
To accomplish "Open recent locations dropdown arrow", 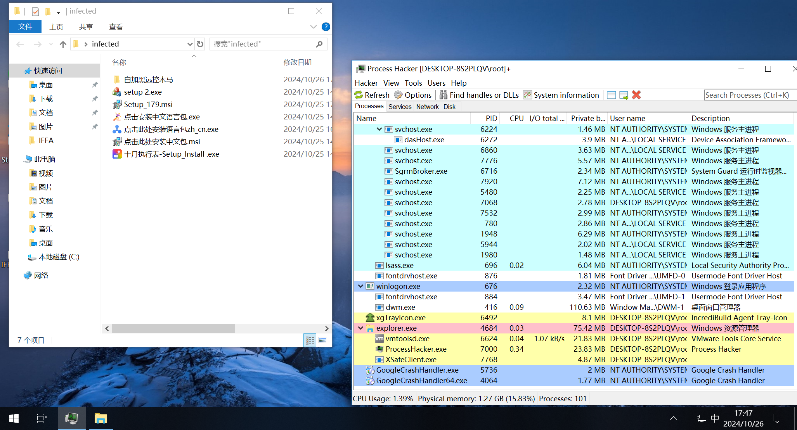I will [x=51, y=44].
